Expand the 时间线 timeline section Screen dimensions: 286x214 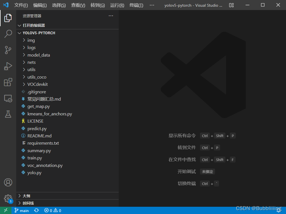68,203
